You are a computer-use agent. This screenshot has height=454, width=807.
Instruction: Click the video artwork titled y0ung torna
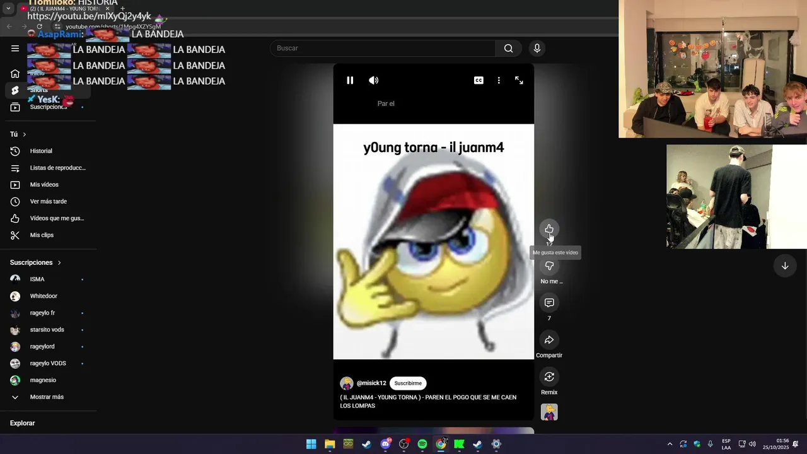[x=434, y=242]
